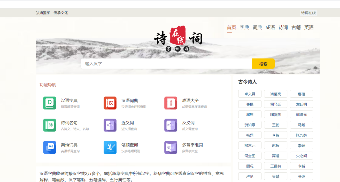
Task: View poet 诸葛亮 page
Action: [x=275, y=94]
